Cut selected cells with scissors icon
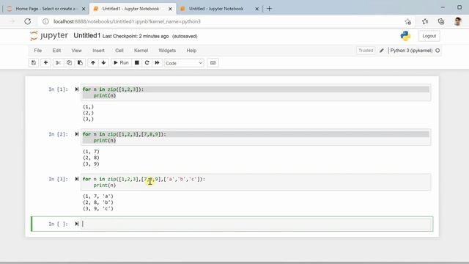The width and height of the screenshot is (469, 264). [x=58, y=63]
